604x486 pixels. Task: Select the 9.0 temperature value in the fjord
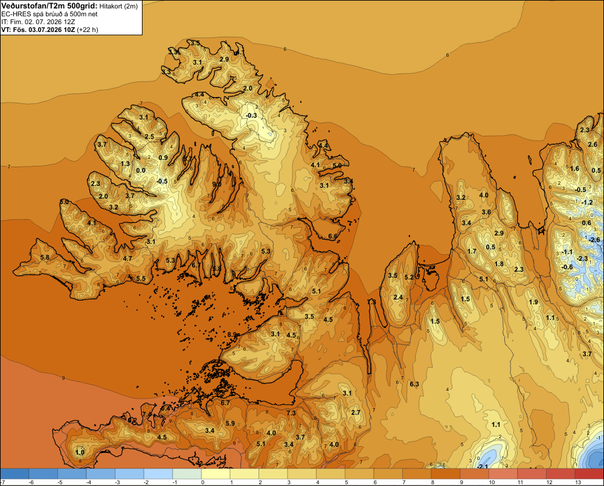tap(216, 184)
